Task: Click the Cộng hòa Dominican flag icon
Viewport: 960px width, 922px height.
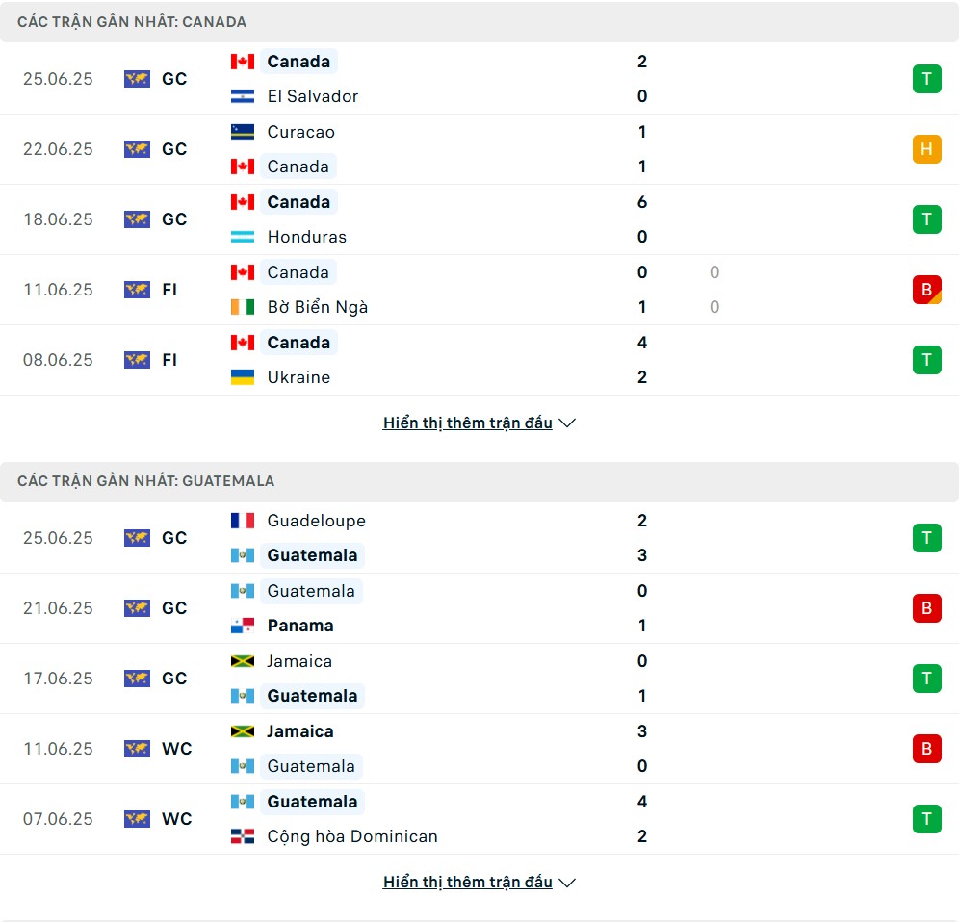Action: [x=243, y=836]
